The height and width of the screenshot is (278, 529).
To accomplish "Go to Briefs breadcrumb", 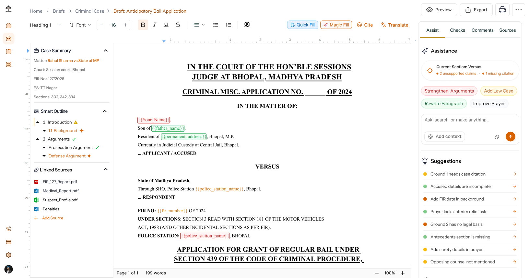I will 59,11.
